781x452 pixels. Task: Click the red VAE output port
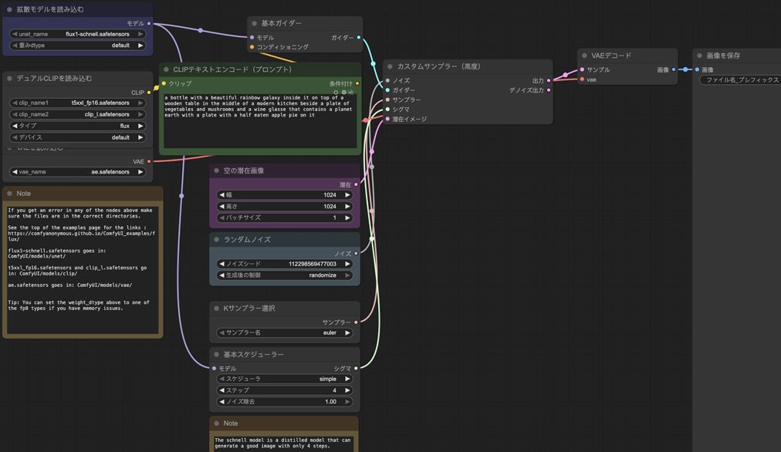click(149, 162)
